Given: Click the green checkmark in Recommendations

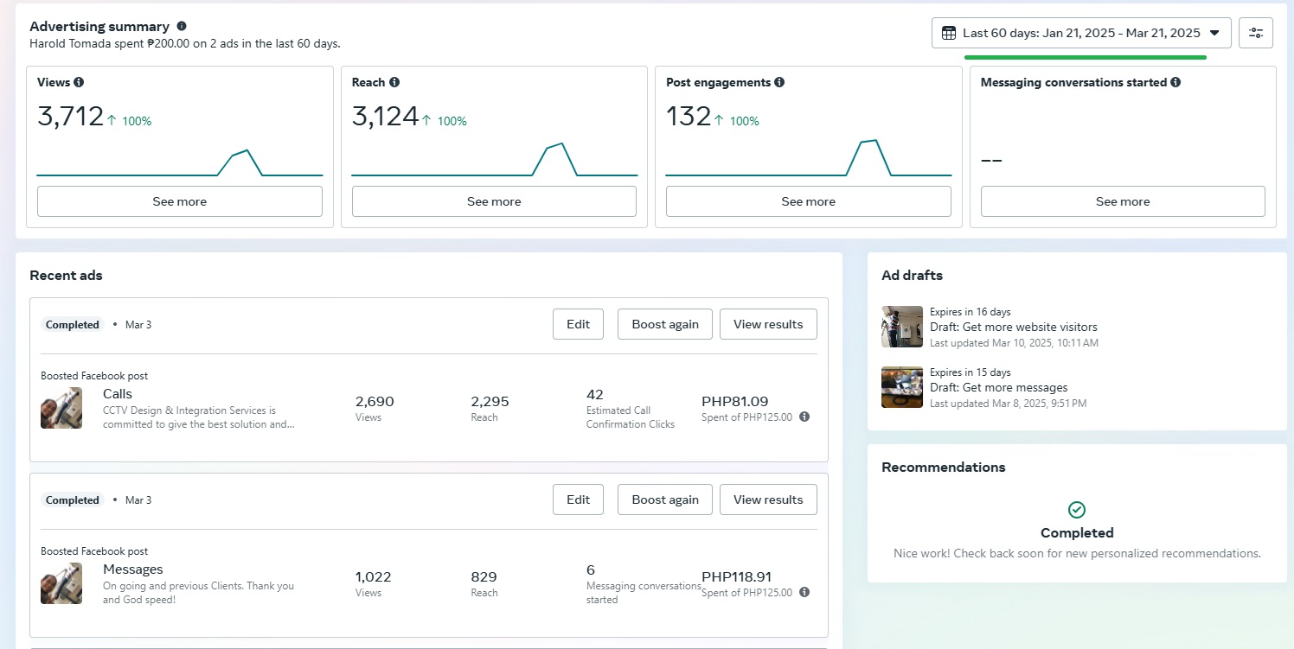Looking at the screenshot, I should [1077, 510].
